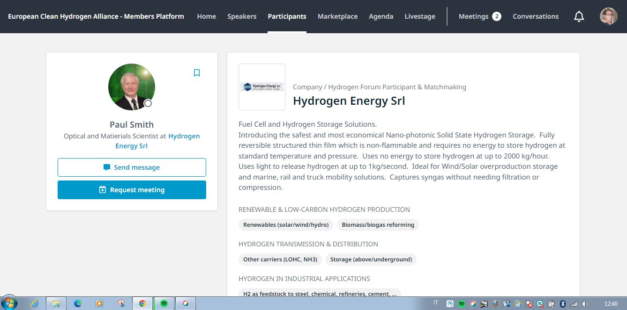The height and width of the screenshot is (310, 627).
Task: Switch to Spotify in the taskbar
Action: [x=164, y=303]
